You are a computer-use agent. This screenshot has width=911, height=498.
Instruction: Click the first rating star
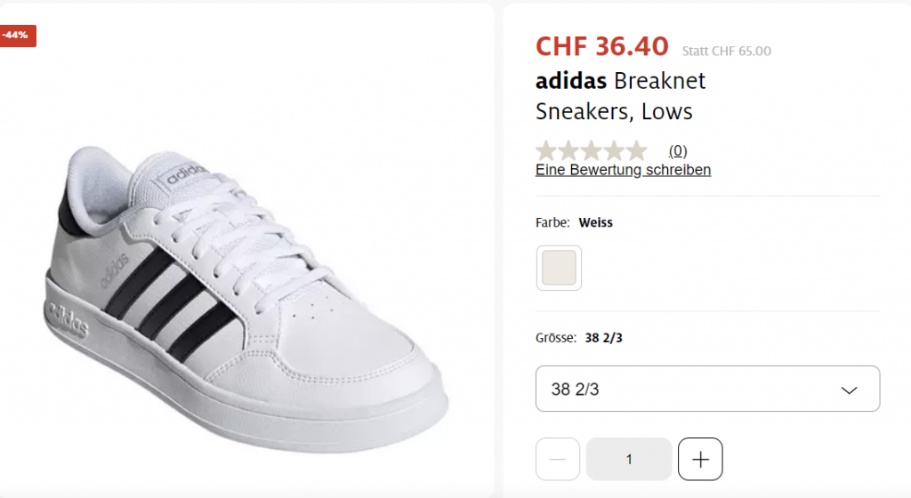(545, 150)
